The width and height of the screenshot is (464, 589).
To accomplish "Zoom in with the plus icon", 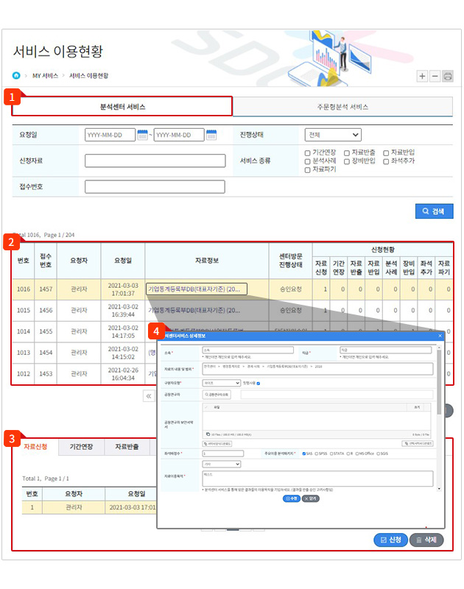I will tap(422, 77).
